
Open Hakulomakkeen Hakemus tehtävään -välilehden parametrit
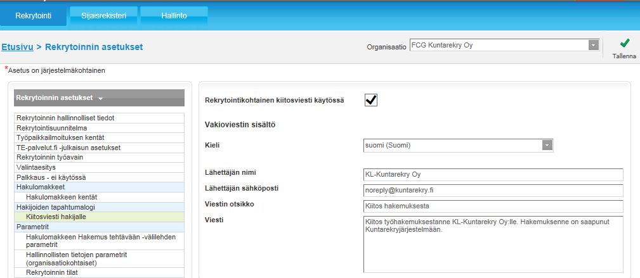click(x=99, y=241)
